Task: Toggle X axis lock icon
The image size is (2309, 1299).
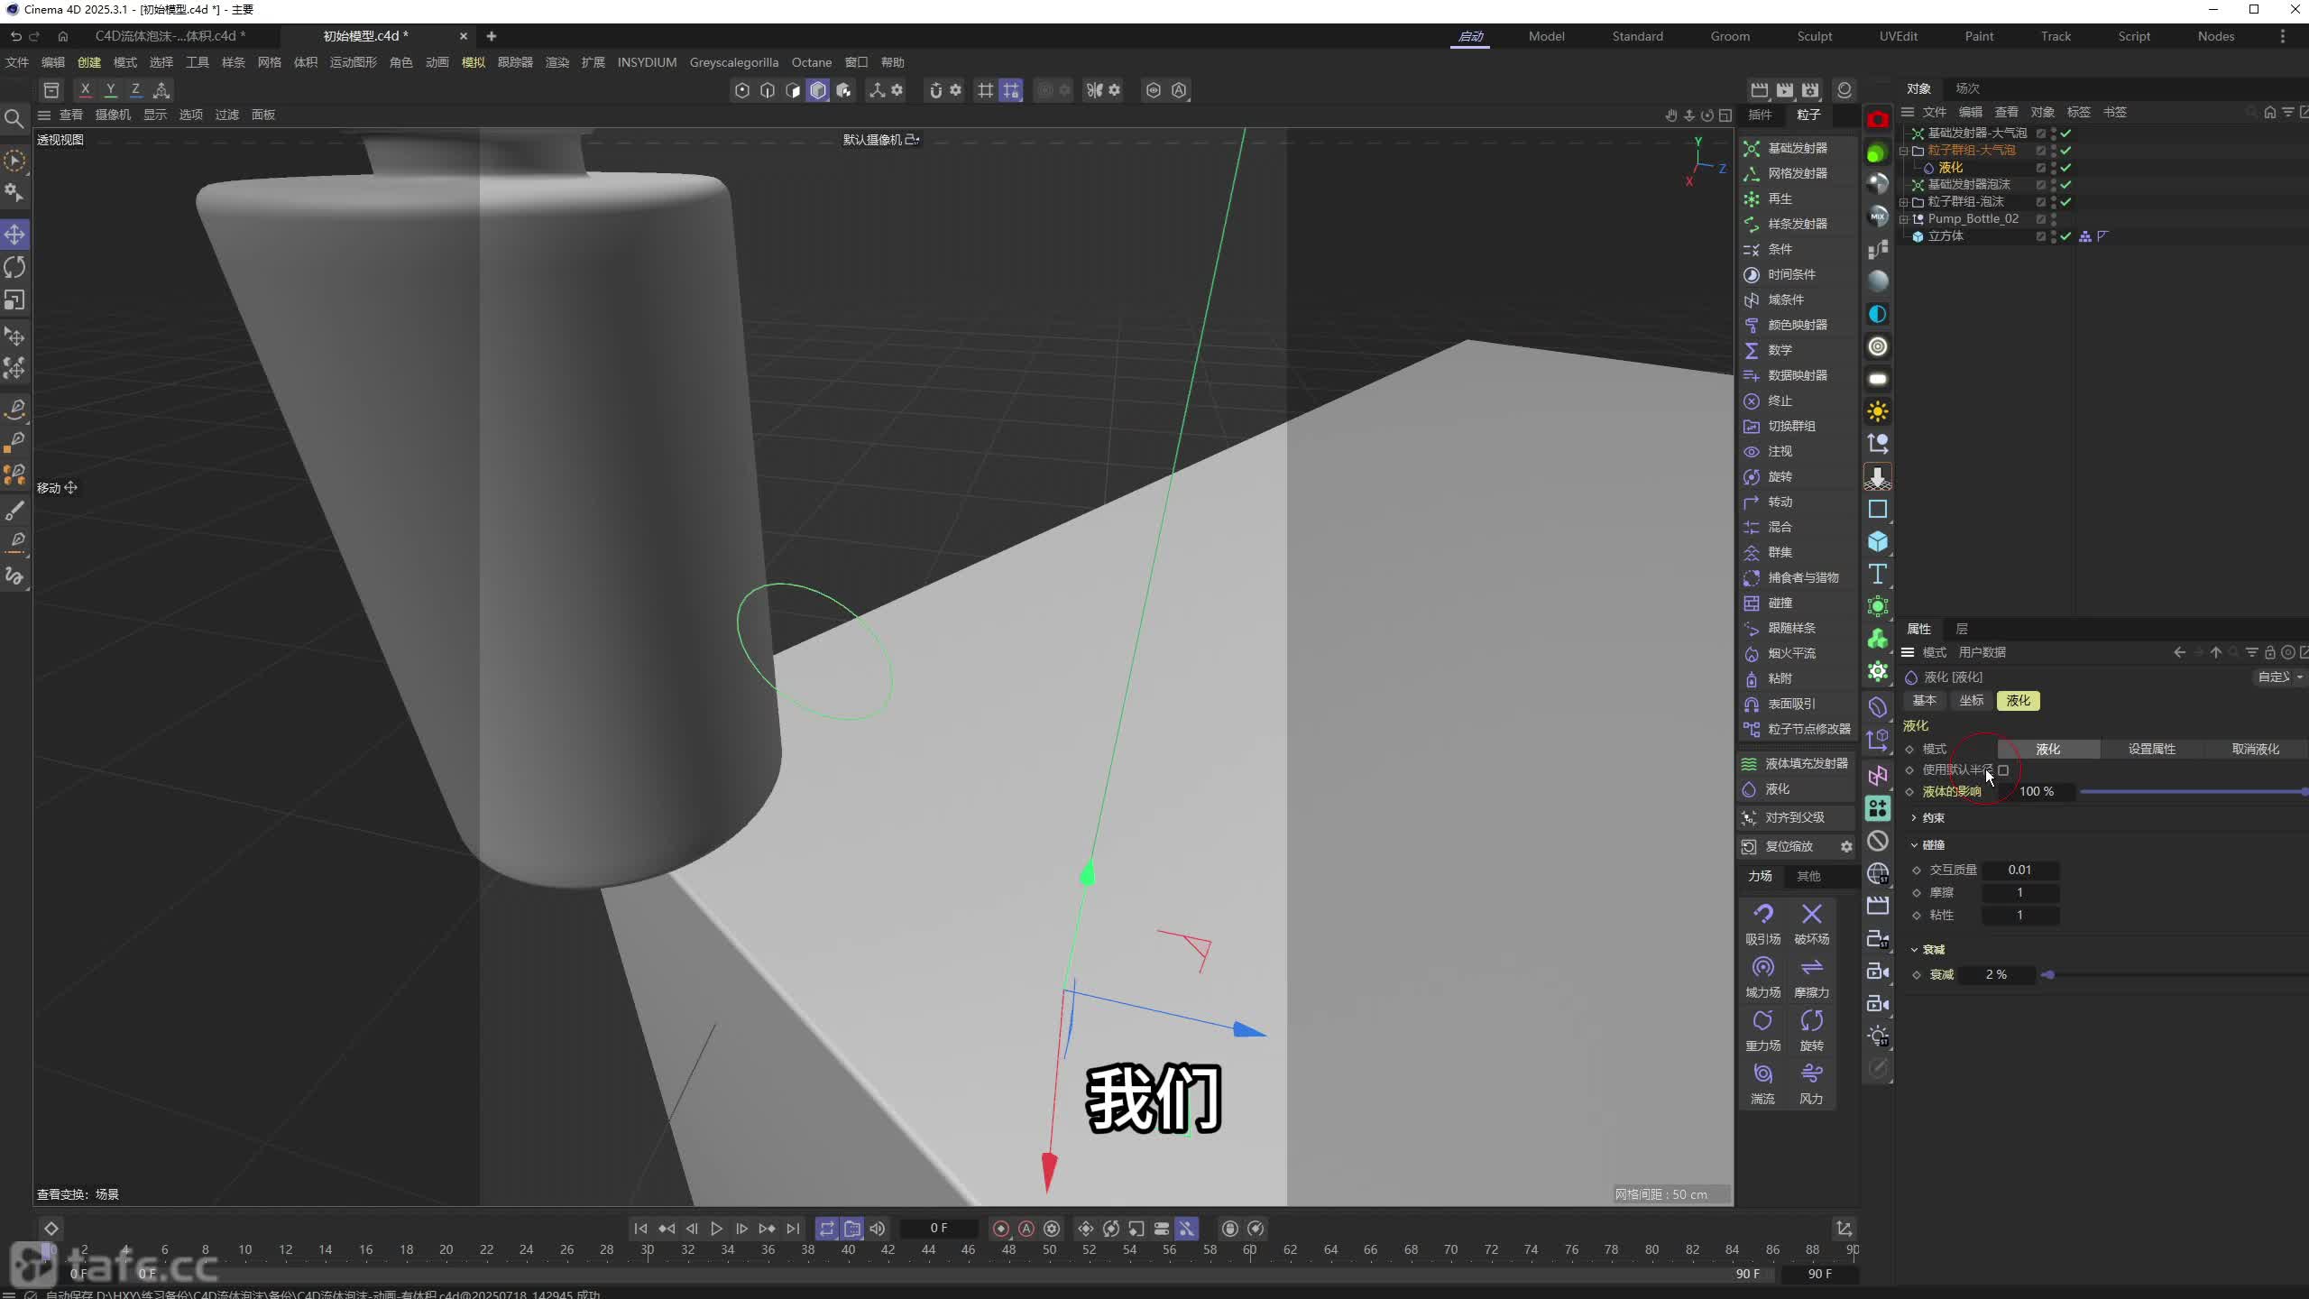Action: [x=85, y=89]
